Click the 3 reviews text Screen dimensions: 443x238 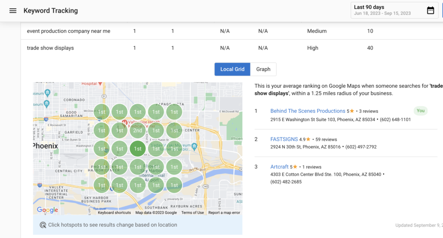coord(369,111)
